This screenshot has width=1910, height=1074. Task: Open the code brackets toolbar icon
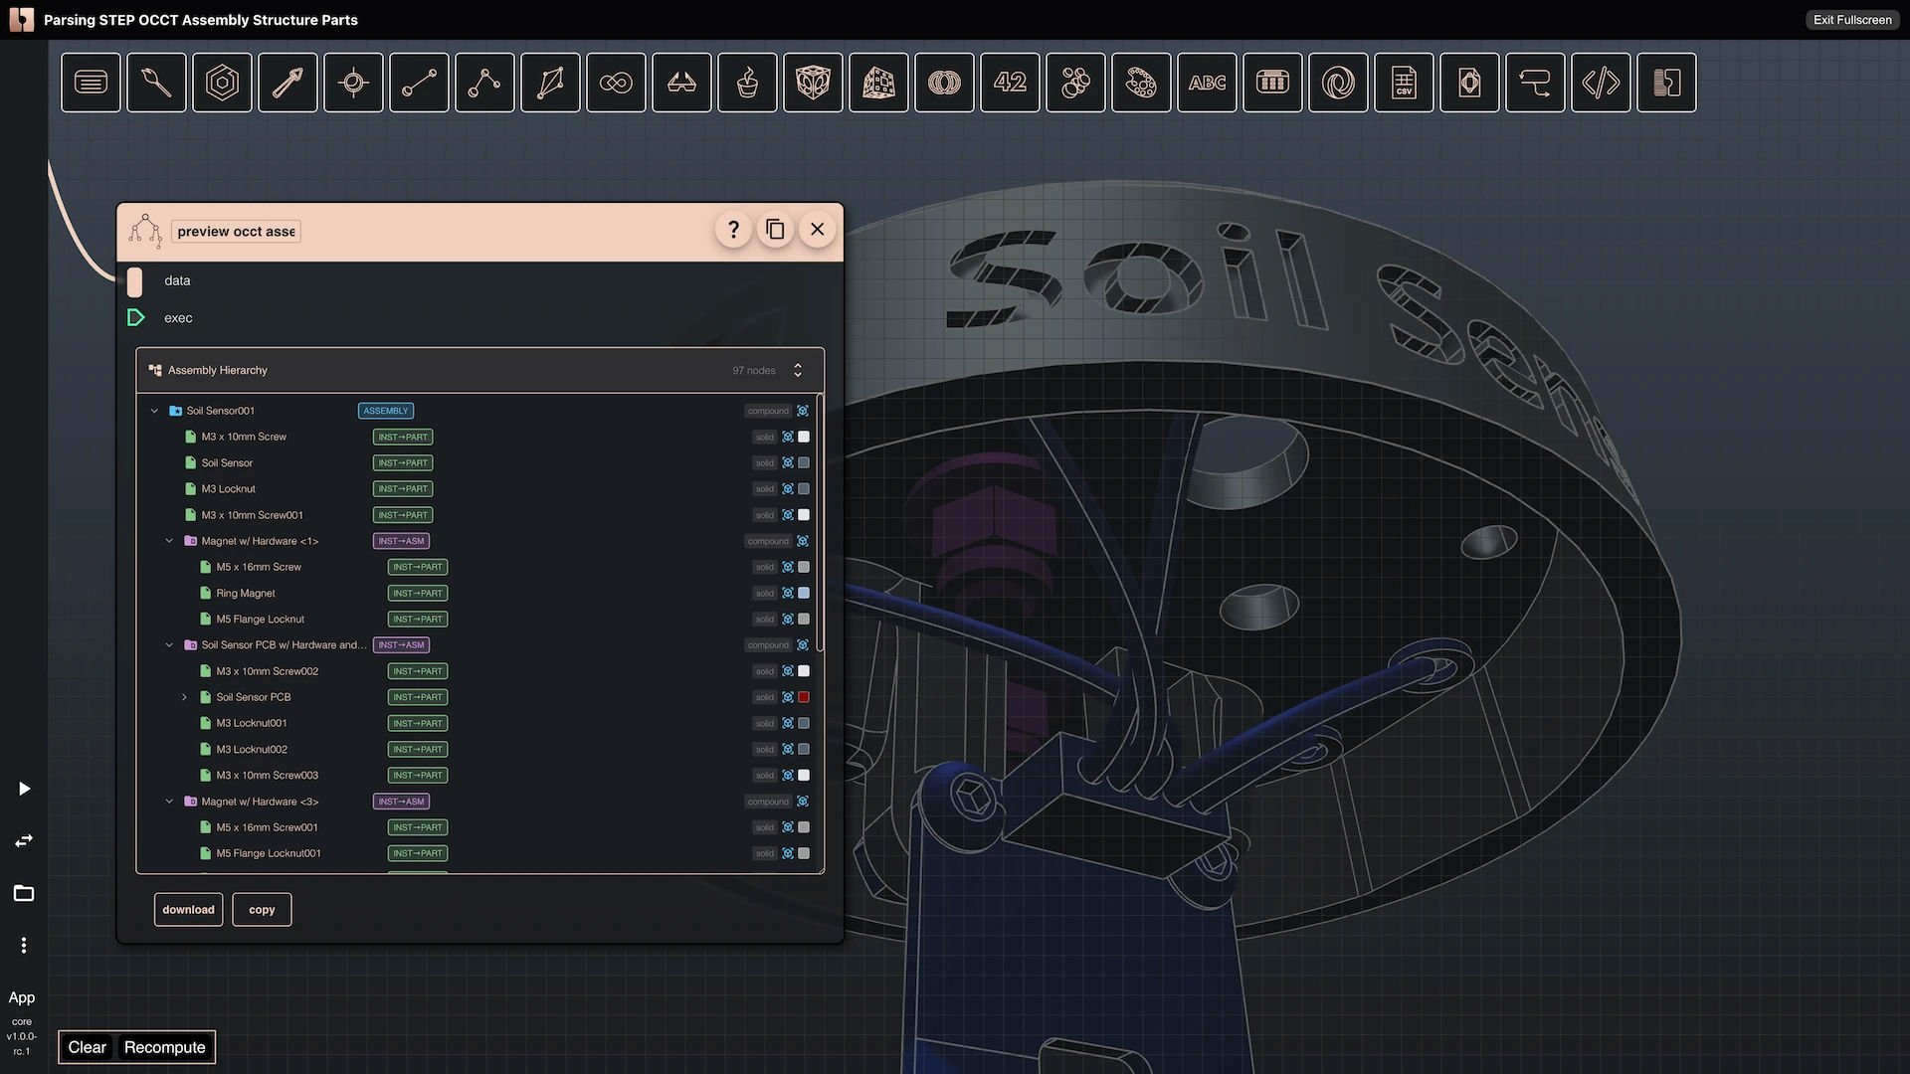(x=1601, y=83)
